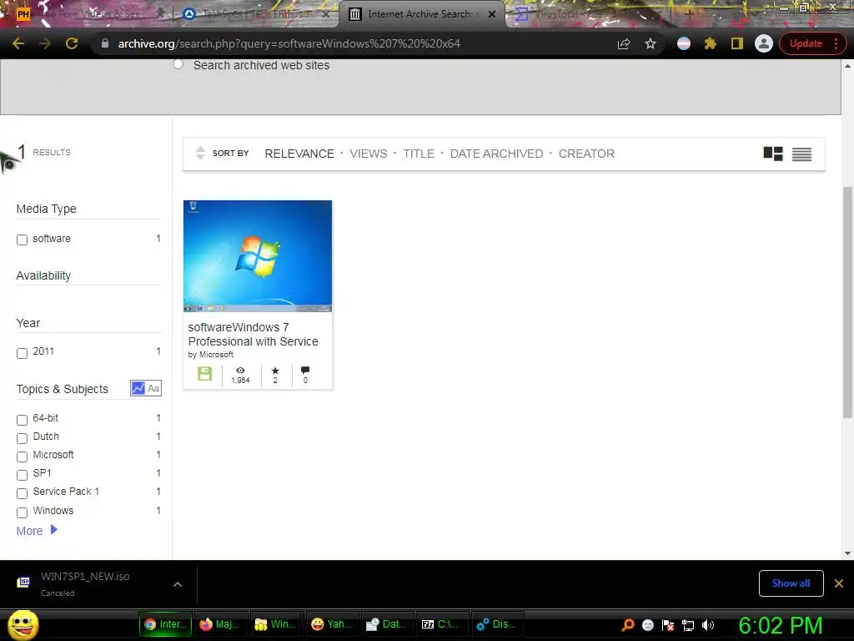This screenshot has width=854, height=641.
Task: Check the Windows topic filter
Action: click(x=23, y=512)
